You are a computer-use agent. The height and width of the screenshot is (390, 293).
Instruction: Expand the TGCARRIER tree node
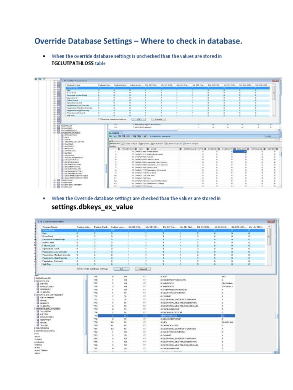click(x=55, y=128)
